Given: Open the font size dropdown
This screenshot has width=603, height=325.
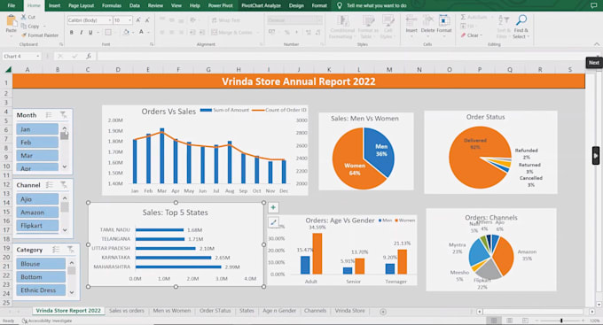Looking at the screenshot, I should pos(129,20).
